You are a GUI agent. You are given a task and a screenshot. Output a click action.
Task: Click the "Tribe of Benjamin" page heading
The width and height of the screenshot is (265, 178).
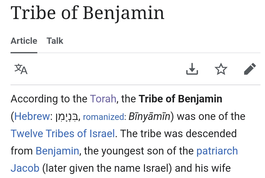(x=87, y=13)
